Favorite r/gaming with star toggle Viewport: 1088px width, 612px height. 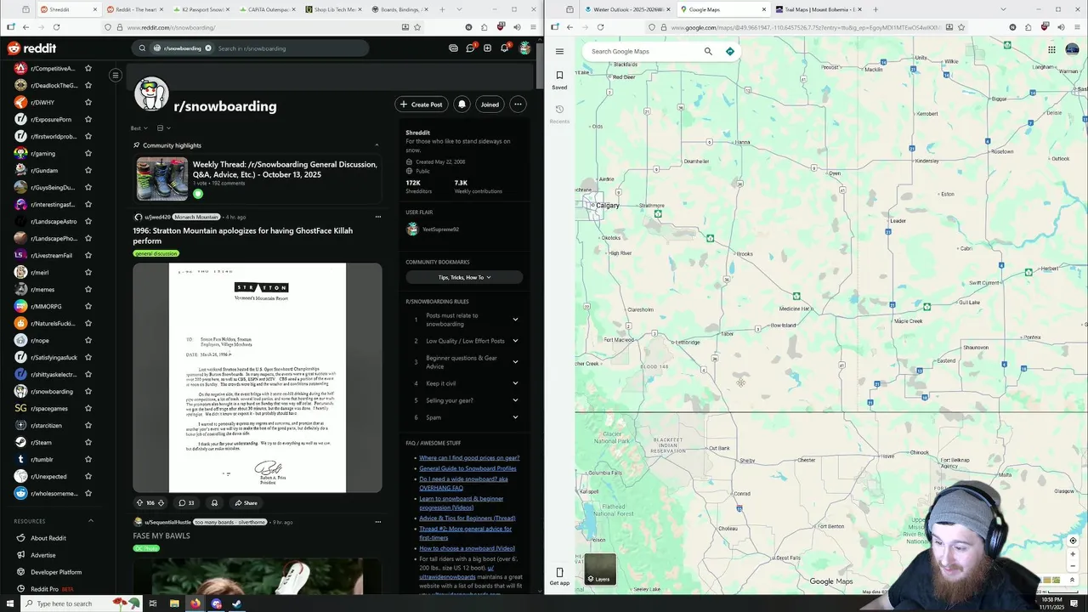(x=88, y=153)
